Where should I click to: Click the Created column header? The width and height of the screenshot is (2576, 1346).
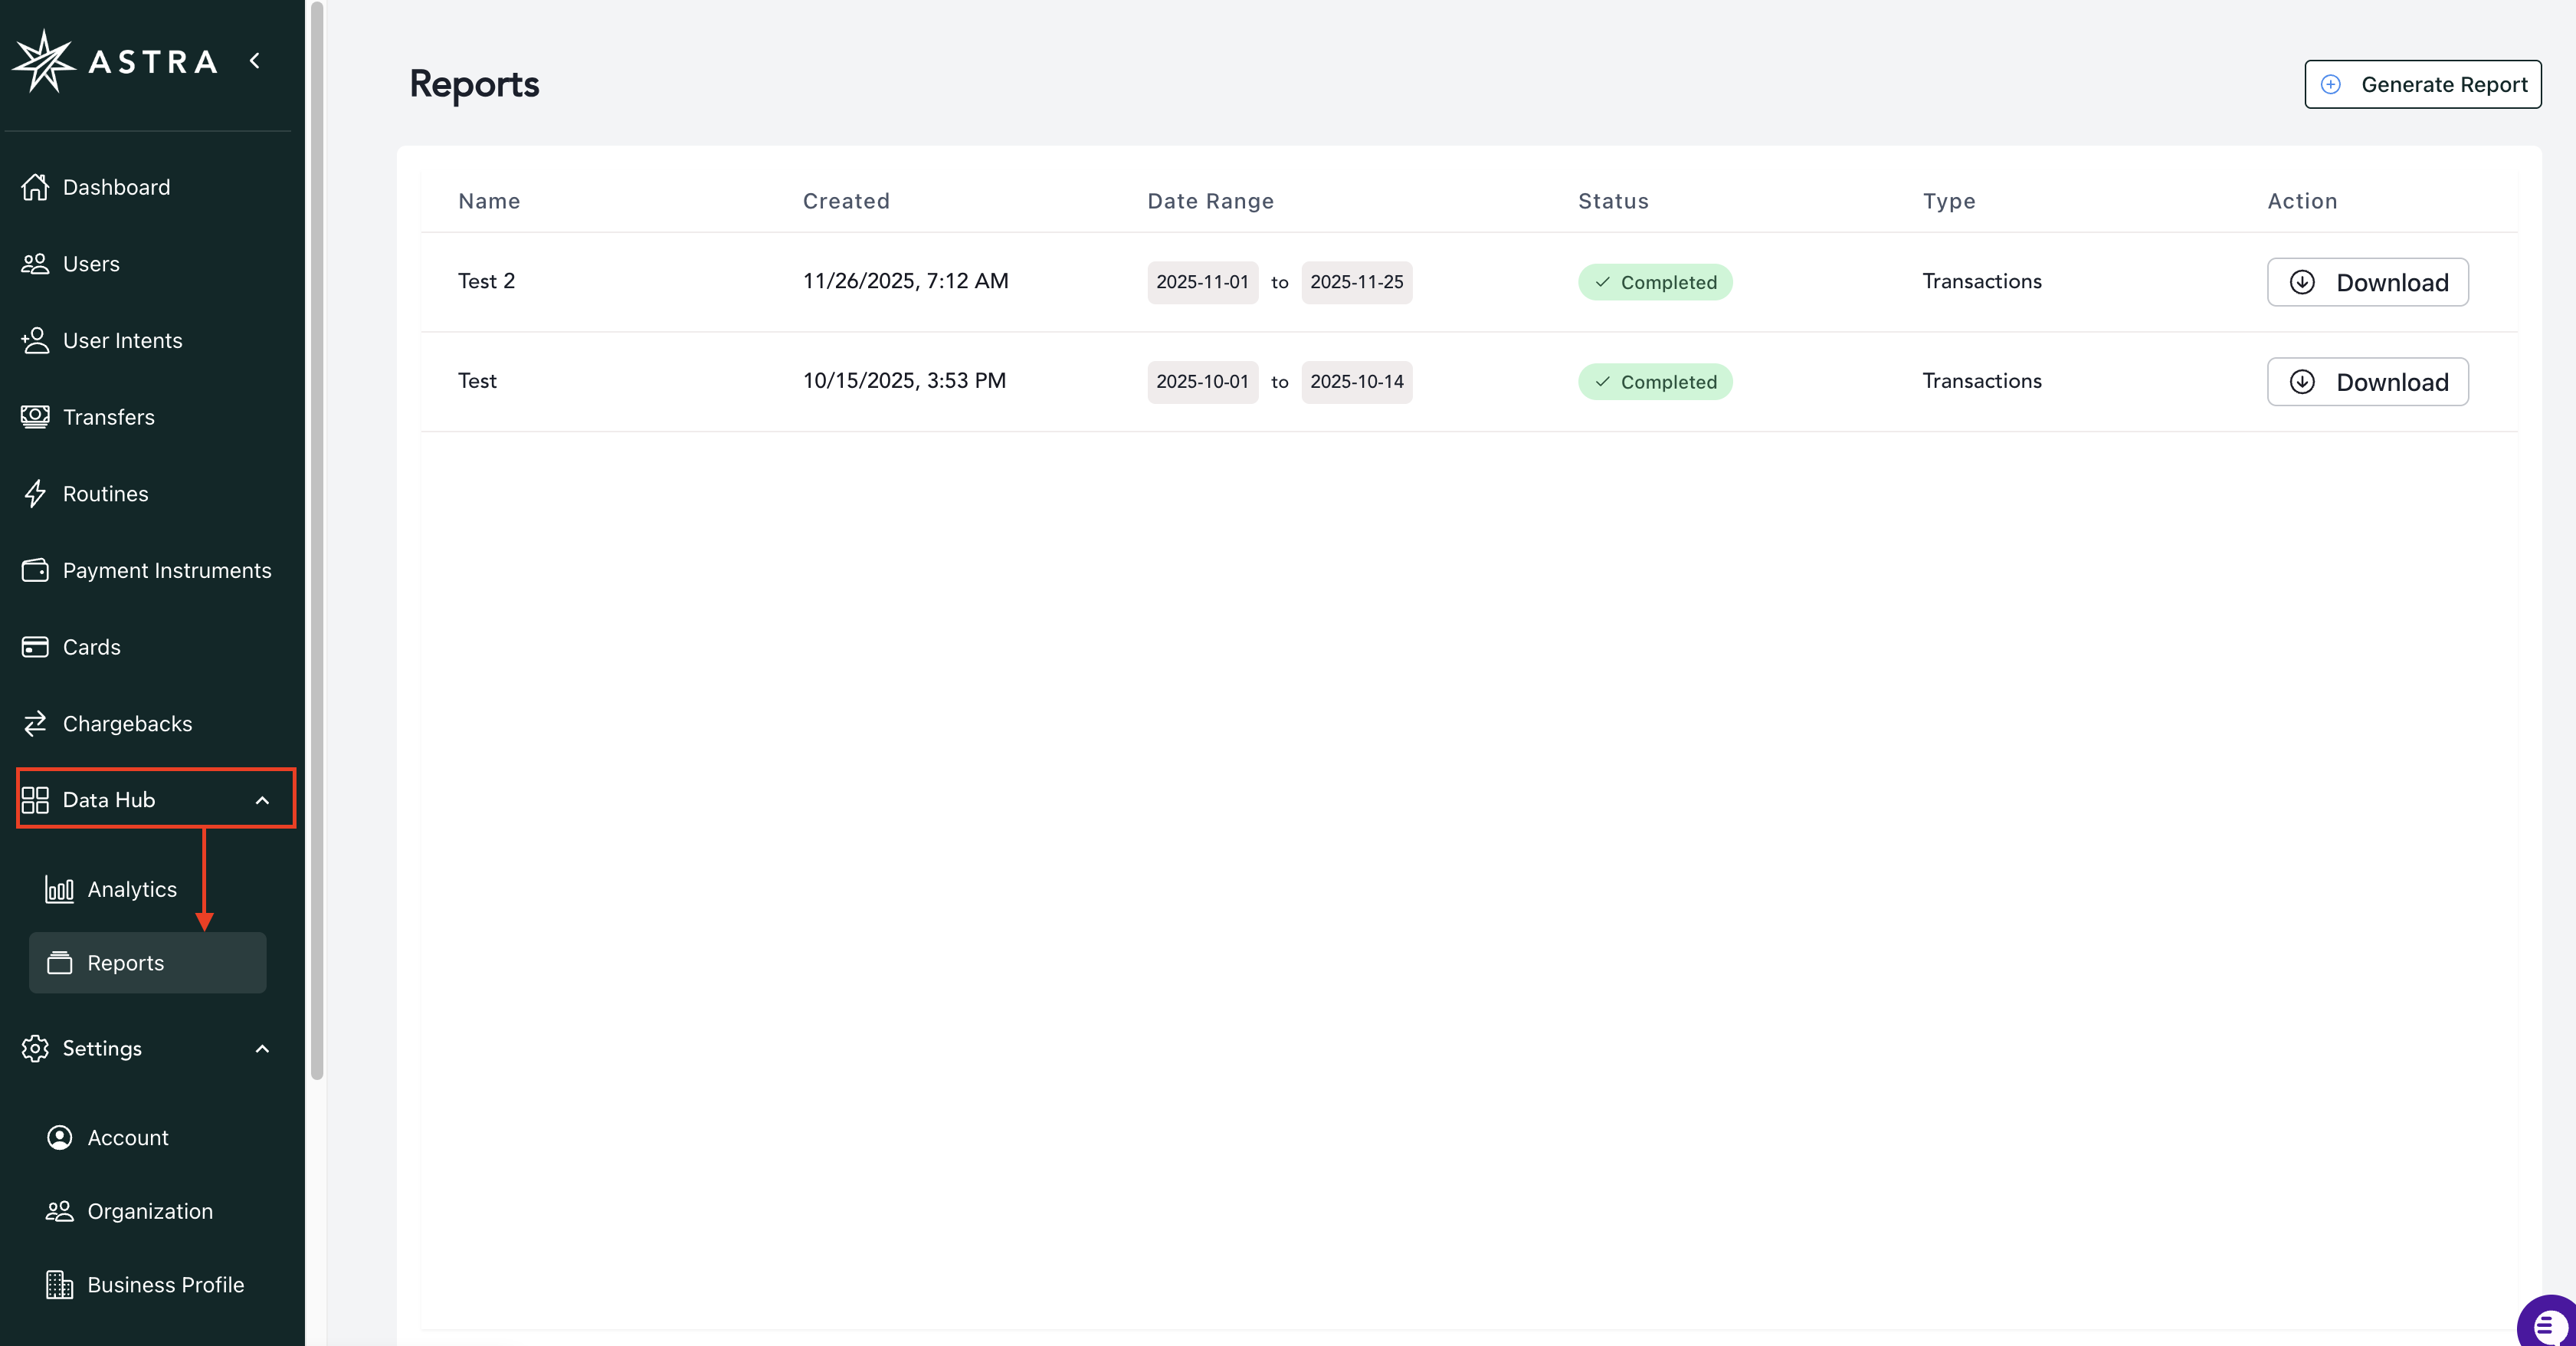coord(846,201)
